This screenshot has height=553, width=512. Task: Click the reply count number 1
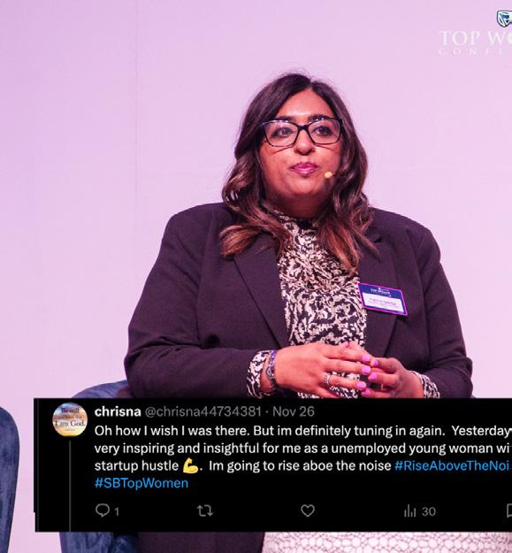(x=117, y=511)
